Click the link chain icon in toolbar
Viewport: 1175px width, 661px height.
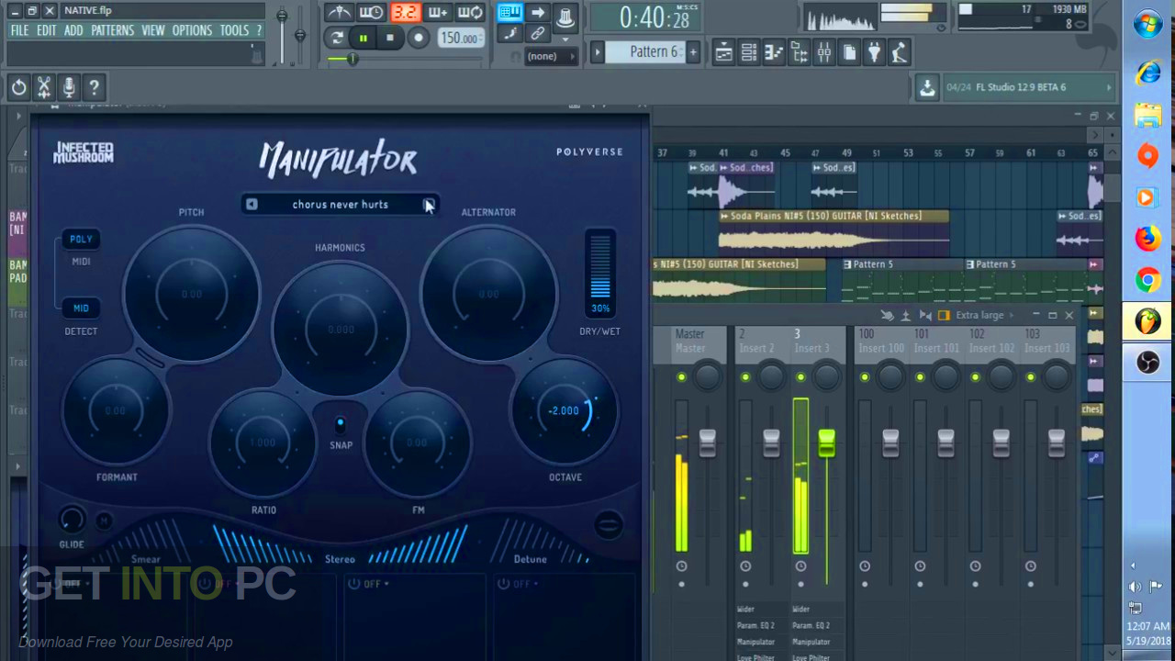click(538, 34)
